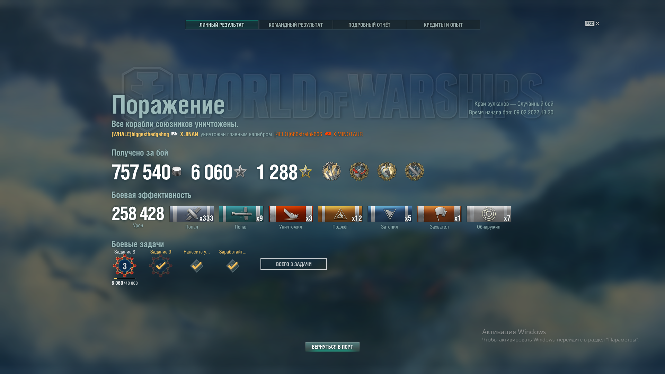The width and height of the screenshot is (665, 374).
Task: Select the flooding caused ribbon x5
Action: 390,214
